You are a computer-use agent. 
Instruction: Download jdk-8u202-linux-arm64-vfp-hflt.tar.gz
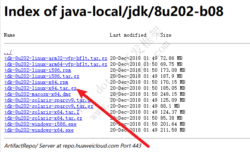pyautogui.click(x=56, y=64)
